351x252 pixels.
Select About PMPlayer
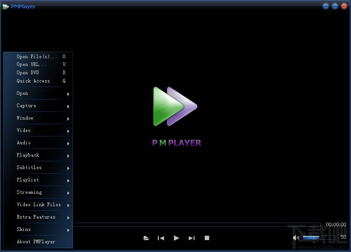[x=38, y=241]
